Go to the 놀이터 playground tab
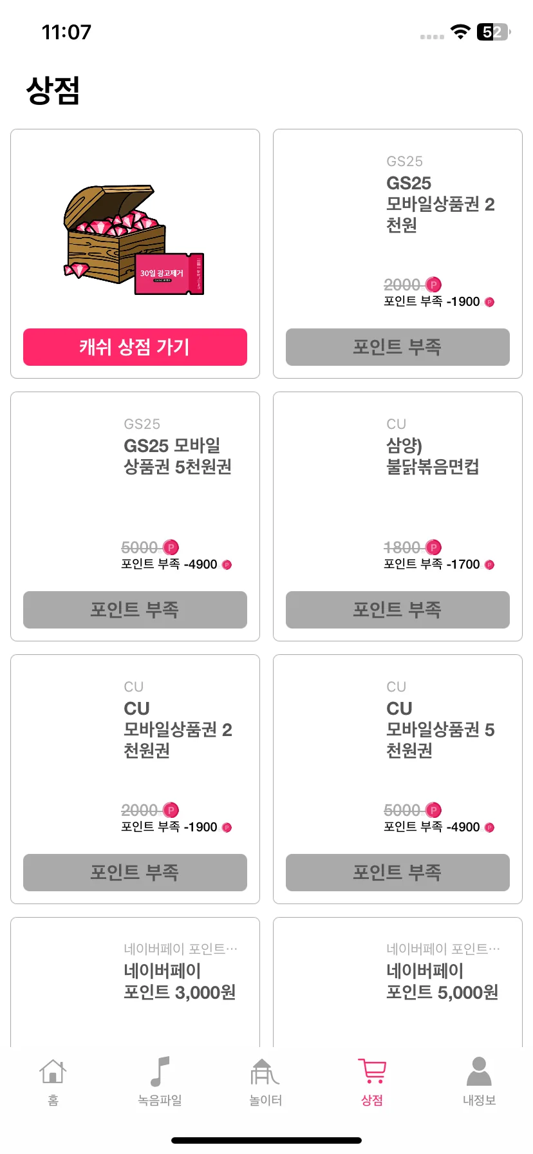The height and width of the screenshot is (1154, 533). 265,1072
